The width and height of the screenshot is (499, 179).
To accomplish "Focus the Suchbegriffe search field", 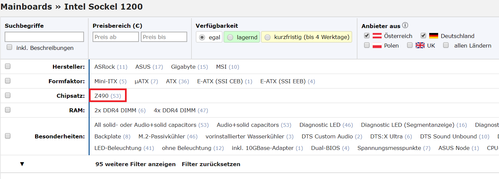I will pyautogui.click(x=44, y=37).
